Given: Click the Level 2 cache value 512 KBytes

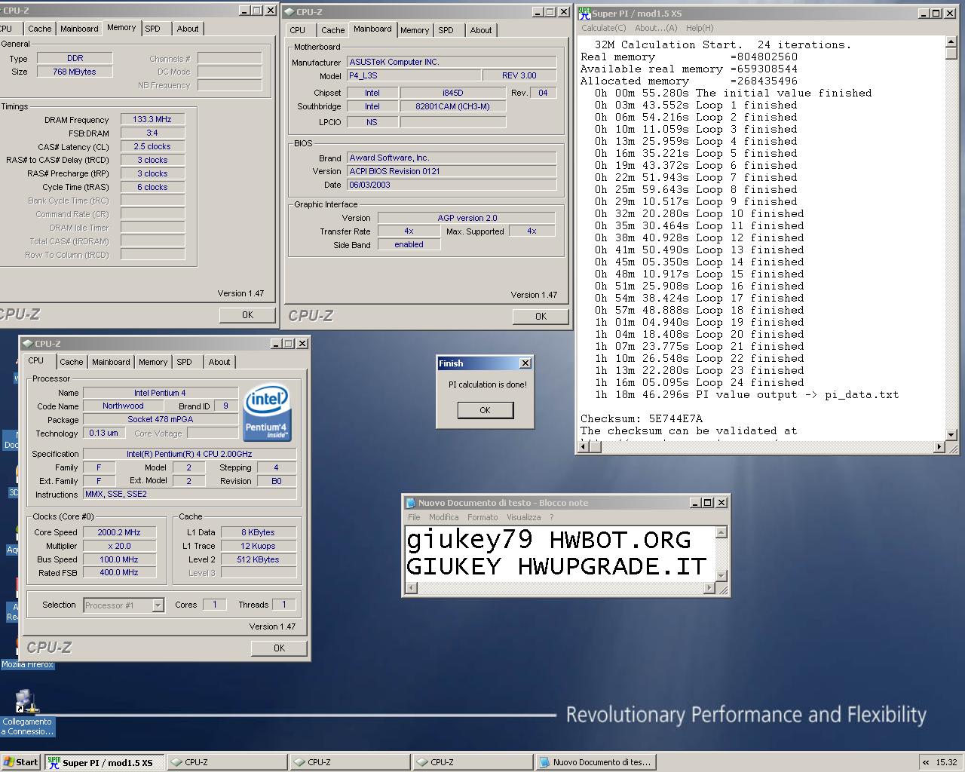Looking at the screenshot, I should (x=258, y=559).
